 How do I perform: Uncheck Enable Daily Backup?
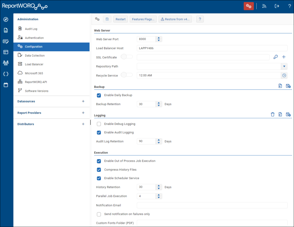tap(99, 95)
